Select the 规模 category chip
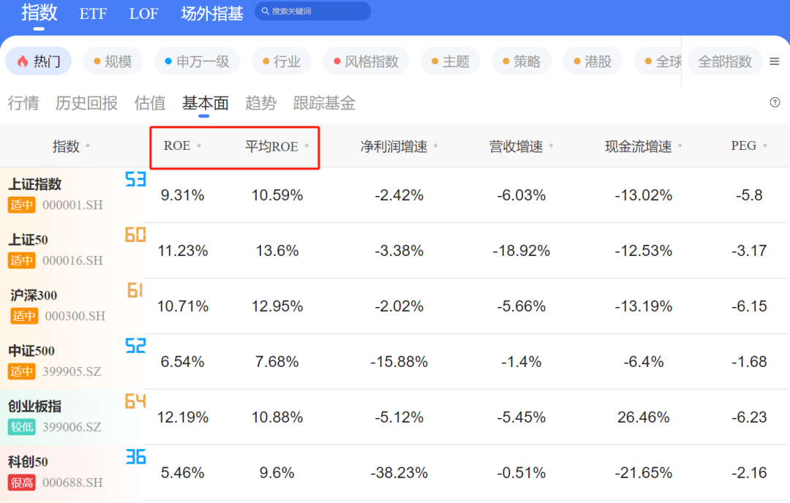The image size is (790, 503). point(113,61)
